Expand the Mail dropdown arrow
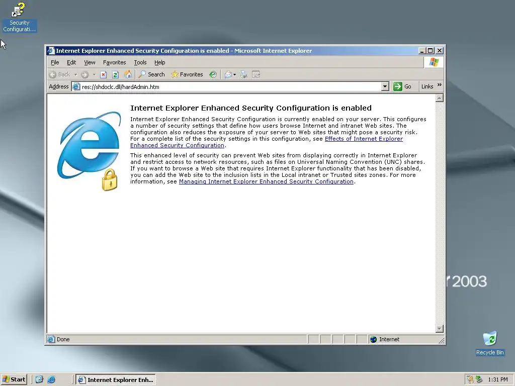The image size is (515, 386). click(234, 74)
